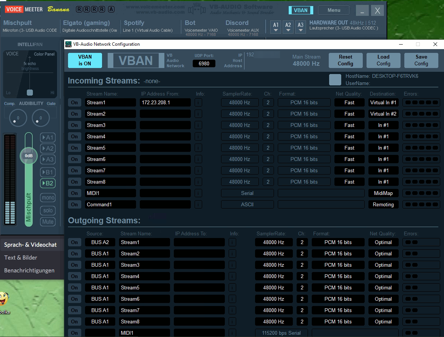The height and width of the screenshot is (337, 444).
Task: Toggle On for outgoing Stream7 row
Action: click(x=74, y=311)
